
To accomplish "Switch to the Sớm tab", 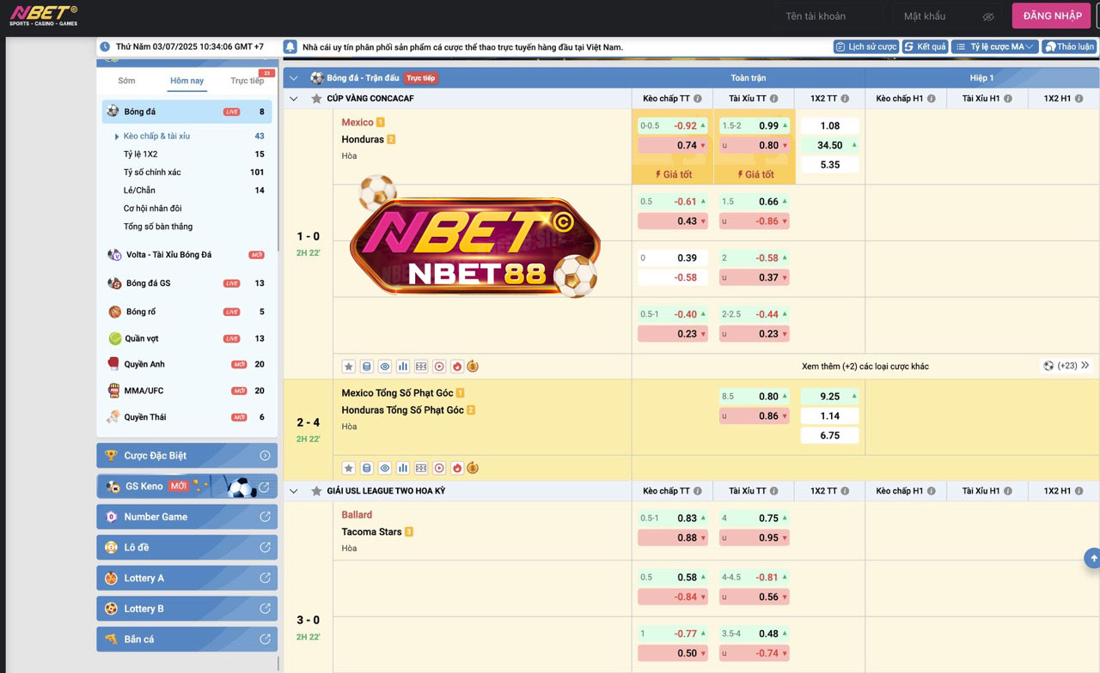I will [127, 81].
